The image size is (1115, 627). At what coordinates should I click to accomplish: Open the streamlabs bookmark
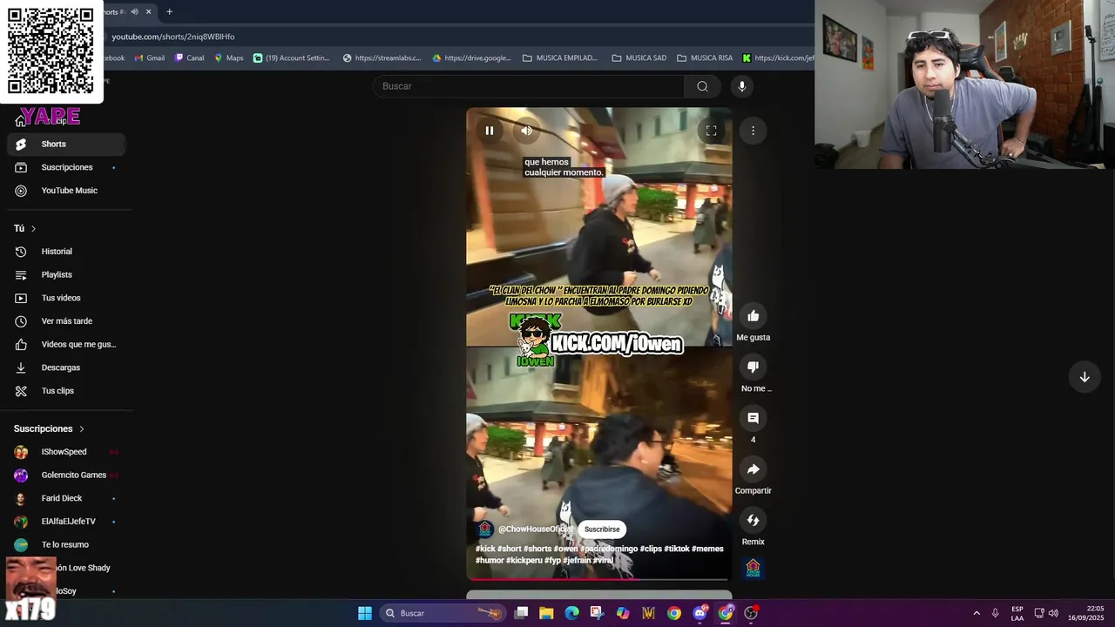pyautogui.click(x=382, y=58)
